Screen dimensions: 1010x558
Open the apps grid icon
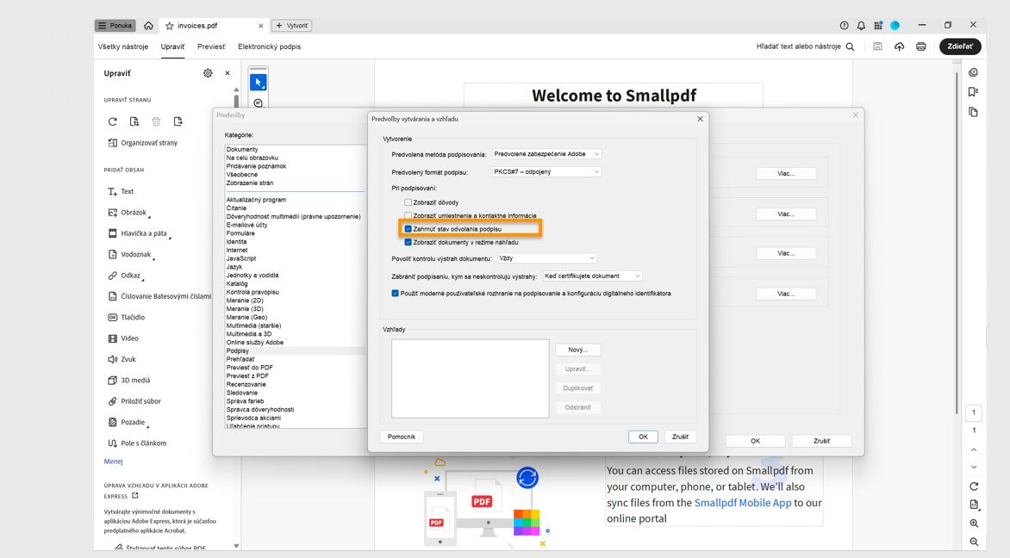point(878,26)
